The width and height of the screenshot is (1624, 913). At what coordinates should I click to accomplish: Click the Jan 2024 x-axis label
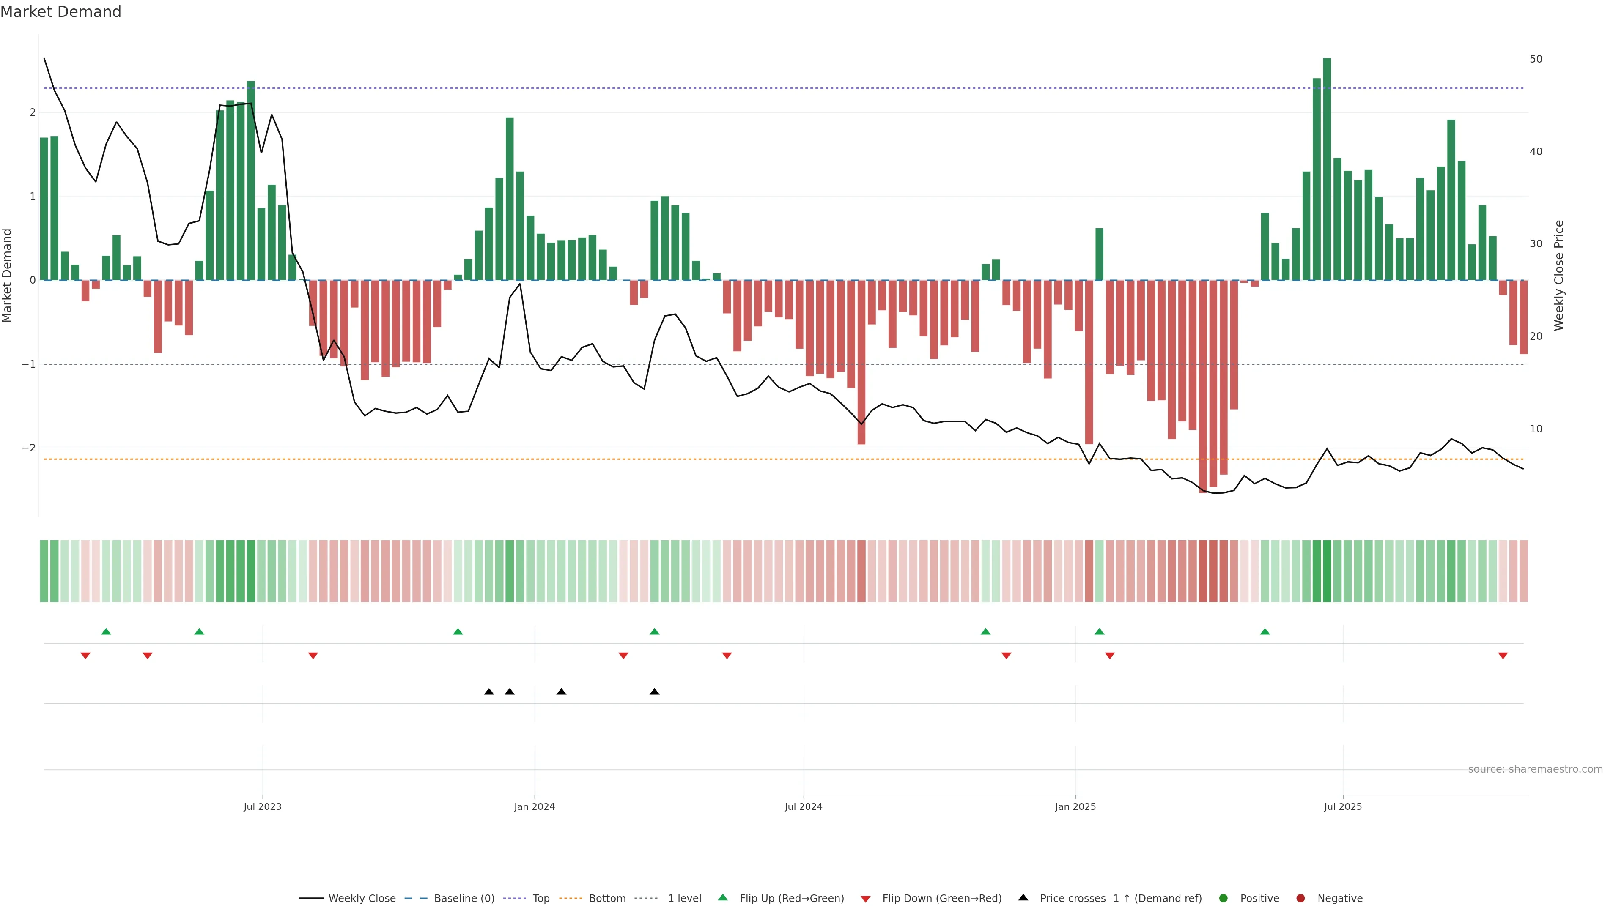pos(535,806)
